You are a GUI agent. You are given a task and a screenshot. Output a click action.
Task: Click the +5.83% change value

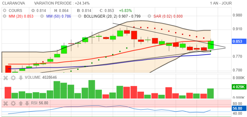point(125,11)
